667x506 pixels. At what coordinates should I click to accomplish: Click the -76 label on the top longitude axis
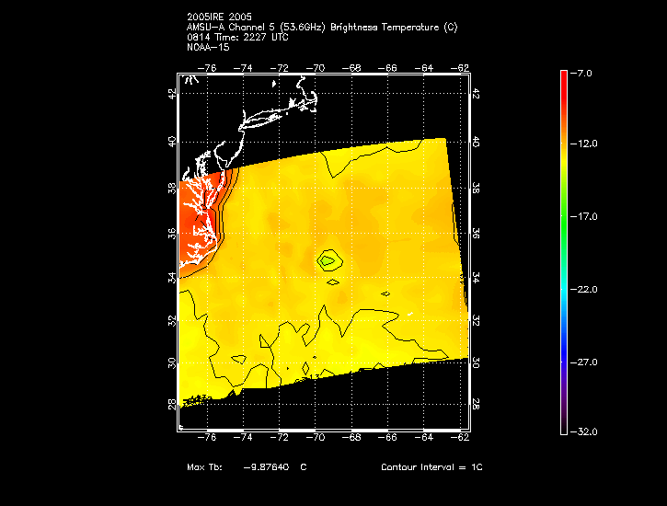point(207,68)
